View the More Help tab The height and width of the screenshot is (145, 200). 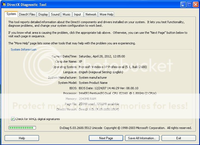point(106,14)
